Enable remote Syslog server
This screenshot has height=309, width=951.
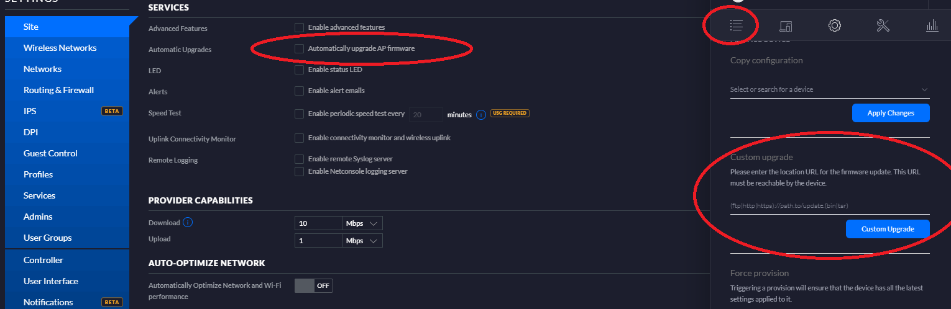[x=300, y=159]
